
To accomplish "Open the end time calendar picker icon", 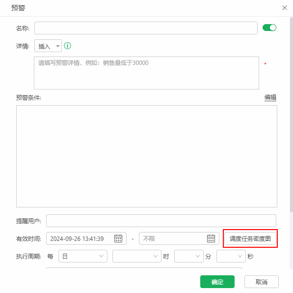I will (x=211, y=238).
